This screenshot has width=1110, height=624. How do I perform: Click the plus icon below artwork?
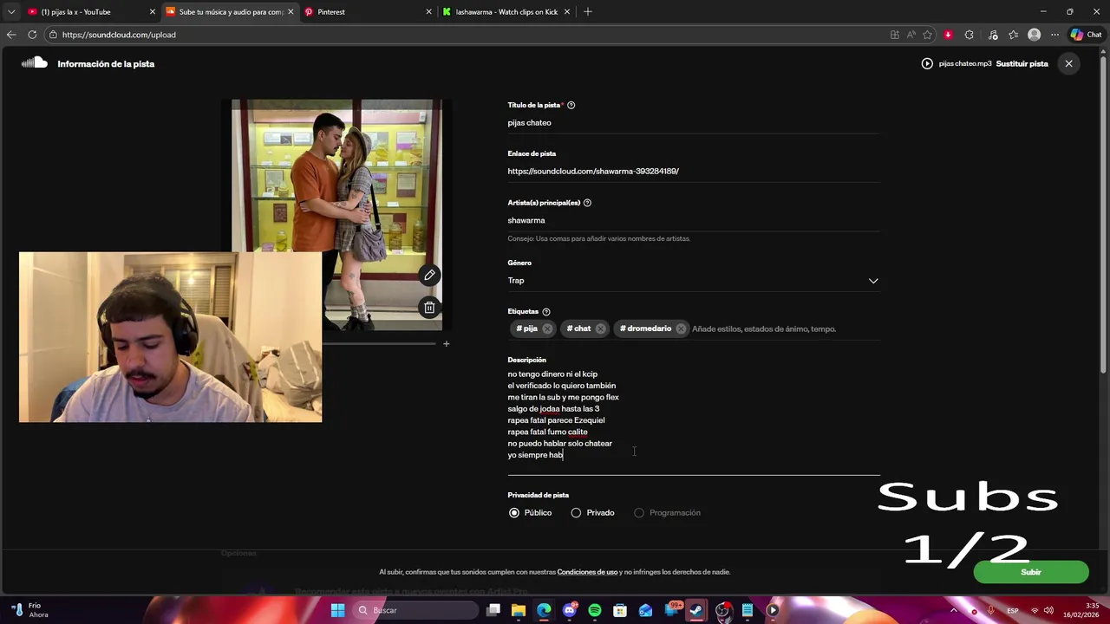tap(446, 344)
